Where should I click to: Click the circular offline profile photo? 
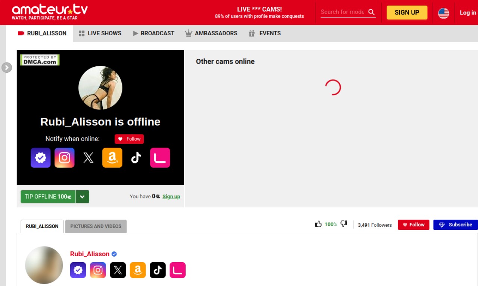click(x=100, y=88)
